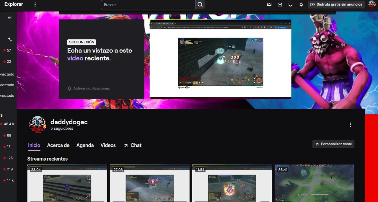The height and width of the screenshot is (202, 378).
Task: Click the magnifier search button
Action: pos(200,5)
